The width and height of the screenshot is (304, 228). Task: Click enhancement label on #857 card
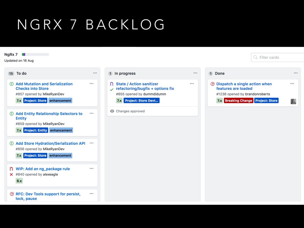(60, 101)
